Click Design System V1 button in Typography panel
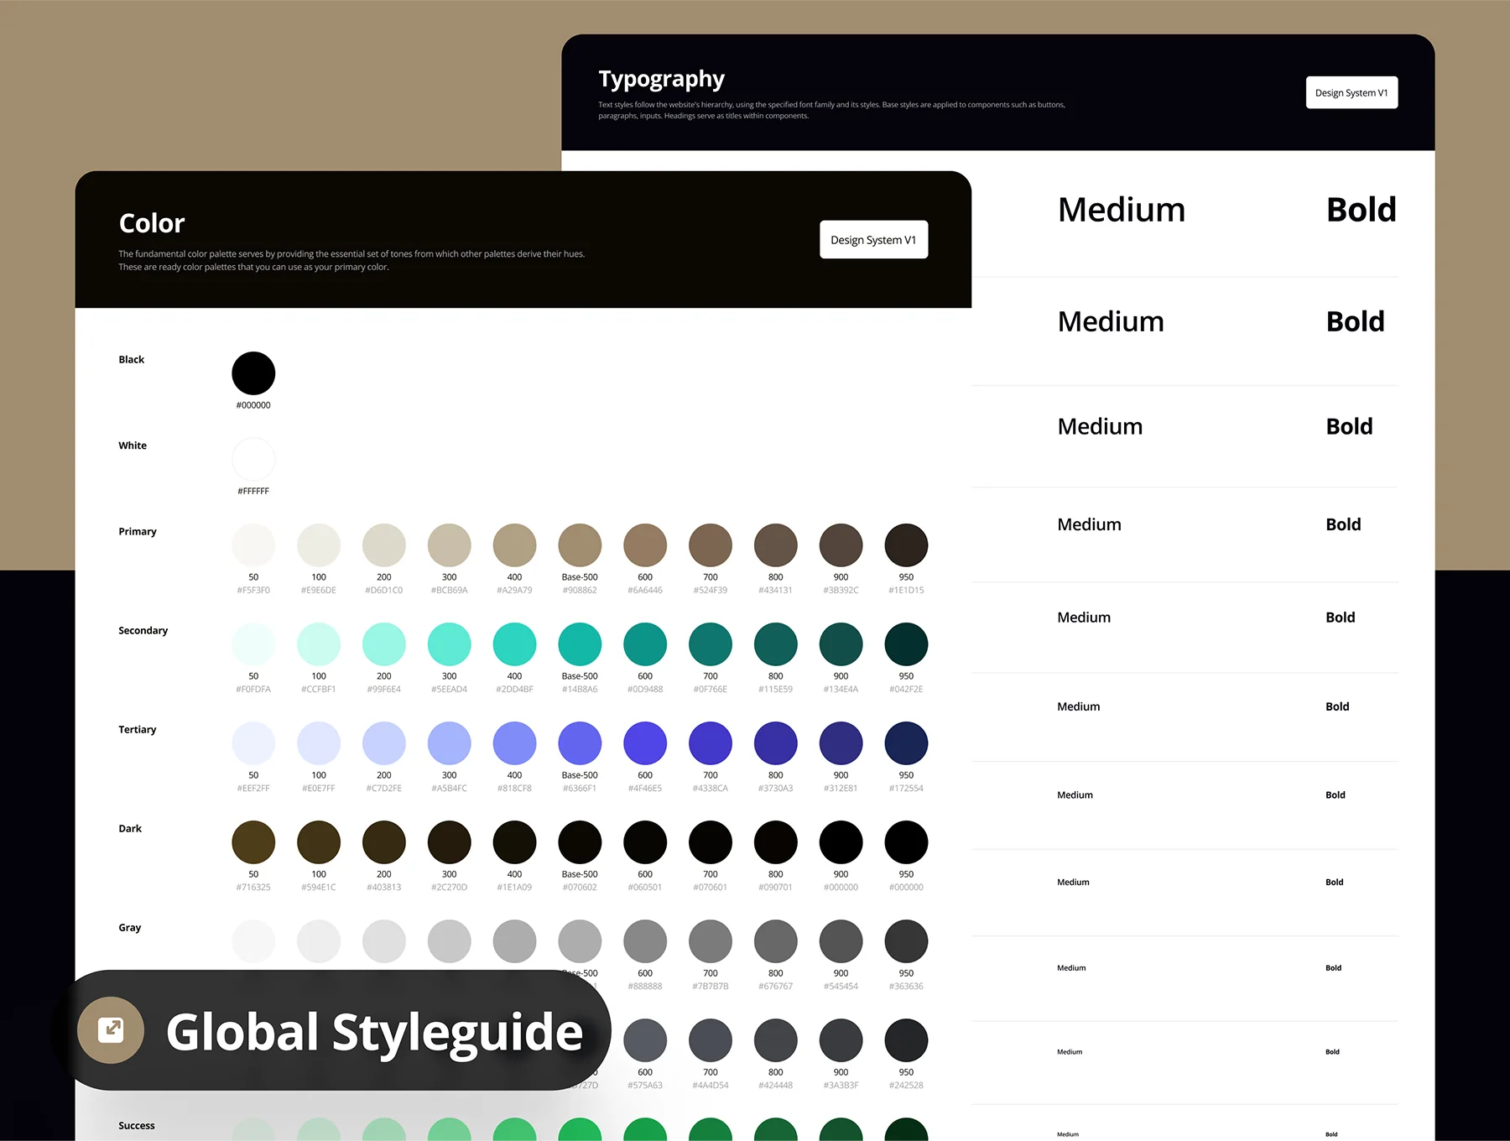Viewport: 1510px width, 1141px height. click(x=1351, y=92)
